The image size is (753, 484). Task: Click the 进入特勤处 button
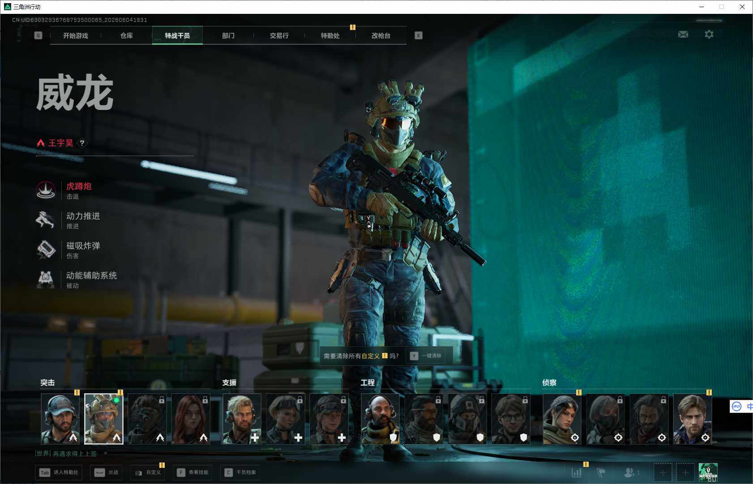(59, 472)
